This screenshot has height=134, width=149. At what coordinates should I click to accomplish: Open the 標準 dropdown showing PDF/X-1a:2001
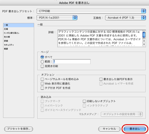pyautogui.click(x=57, y=18)
